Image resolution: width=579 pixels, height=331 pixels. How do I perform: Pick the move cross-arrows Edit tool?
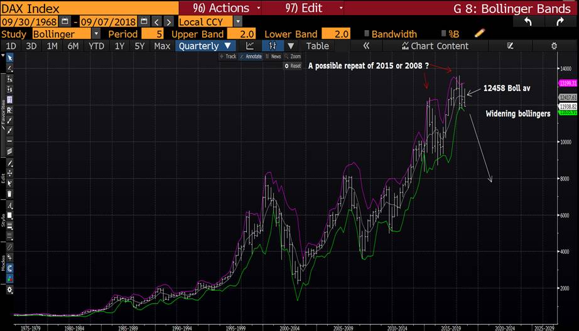(9, 173)
